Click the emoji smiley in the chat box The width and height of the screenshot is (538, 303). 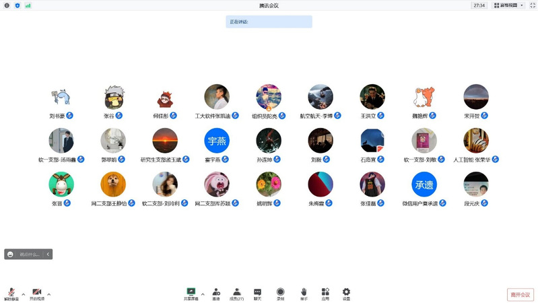point(10,255)
